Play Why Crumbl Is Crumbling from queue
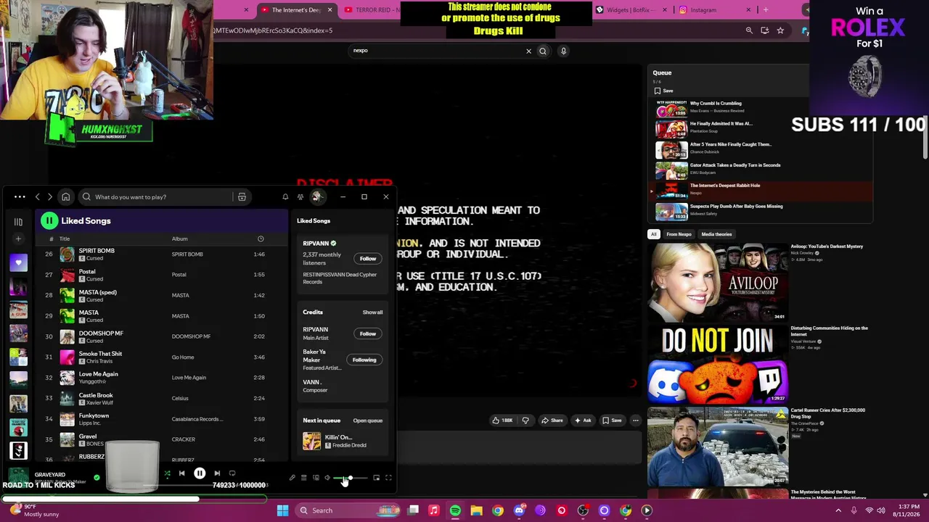Screen dimensions: 929x522 (726, 108)
